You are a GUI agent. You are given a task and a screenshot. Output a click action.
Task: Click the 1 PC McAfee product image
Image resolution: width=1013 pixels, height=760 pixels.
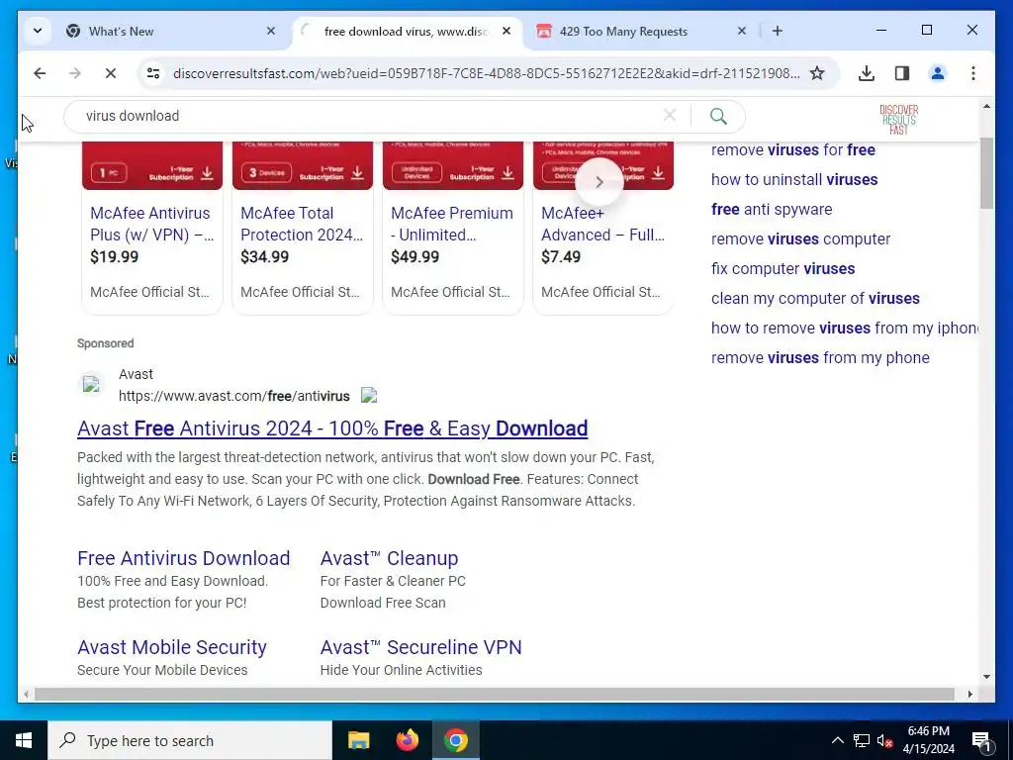pyautogui.click(x=151, y=166)
